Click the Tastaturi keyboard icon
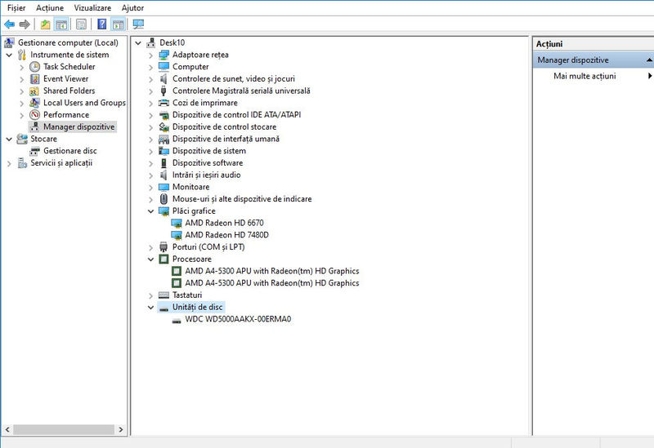The height and width of the screenshot is (448, 654). pos(164,295)
